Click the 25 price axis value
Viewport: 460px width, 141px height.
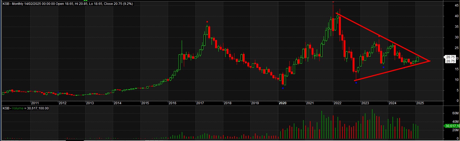(x=457, y=48)
